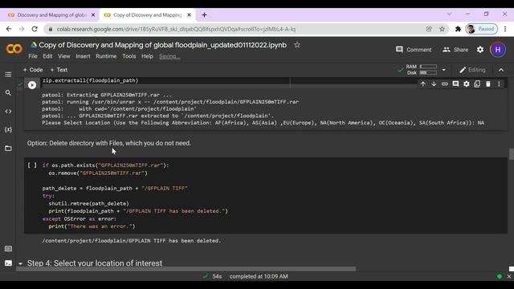Open the variables inspector panel
514x289 pixels.
tap(8, 130)
